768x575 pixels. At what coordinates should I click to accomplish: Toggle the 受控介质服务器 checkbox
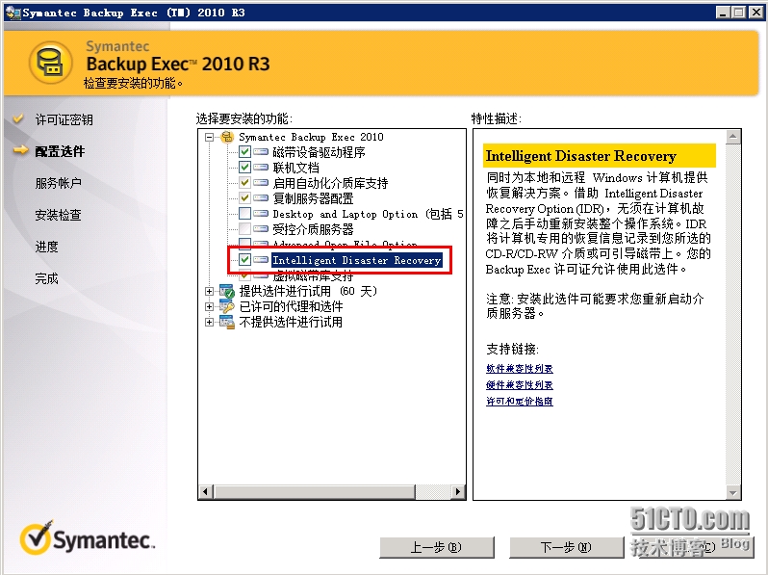tap(244, 229)
